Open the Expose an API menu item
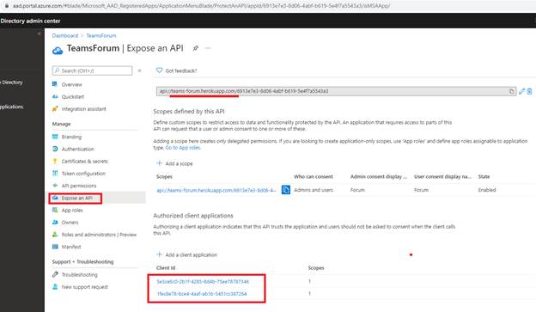The height and width of the screenshot is (312, 536). pyautogui.click(x=76, y=198)
